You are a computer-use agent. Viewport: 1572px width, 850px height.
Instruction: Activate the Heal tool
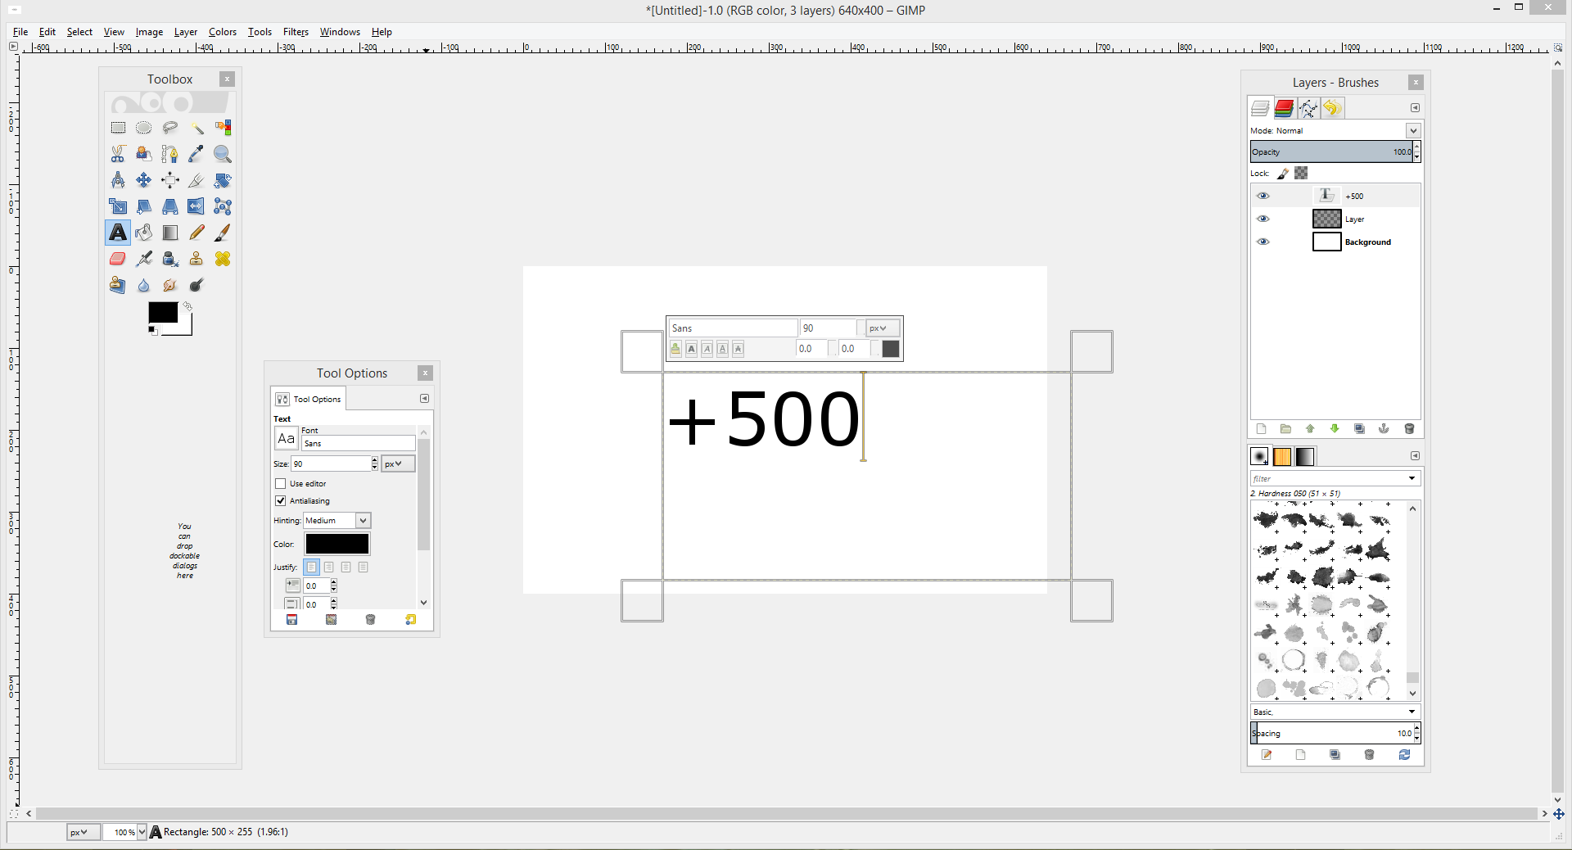click(223, 259)
